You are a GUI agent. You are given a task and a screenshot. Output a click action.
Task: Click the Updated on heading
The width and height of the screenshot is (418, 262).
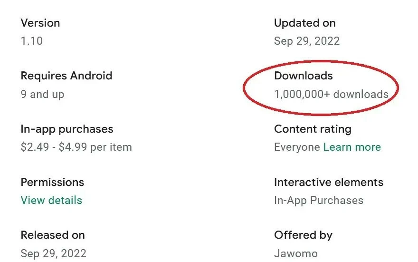click(x=305, y=23)
